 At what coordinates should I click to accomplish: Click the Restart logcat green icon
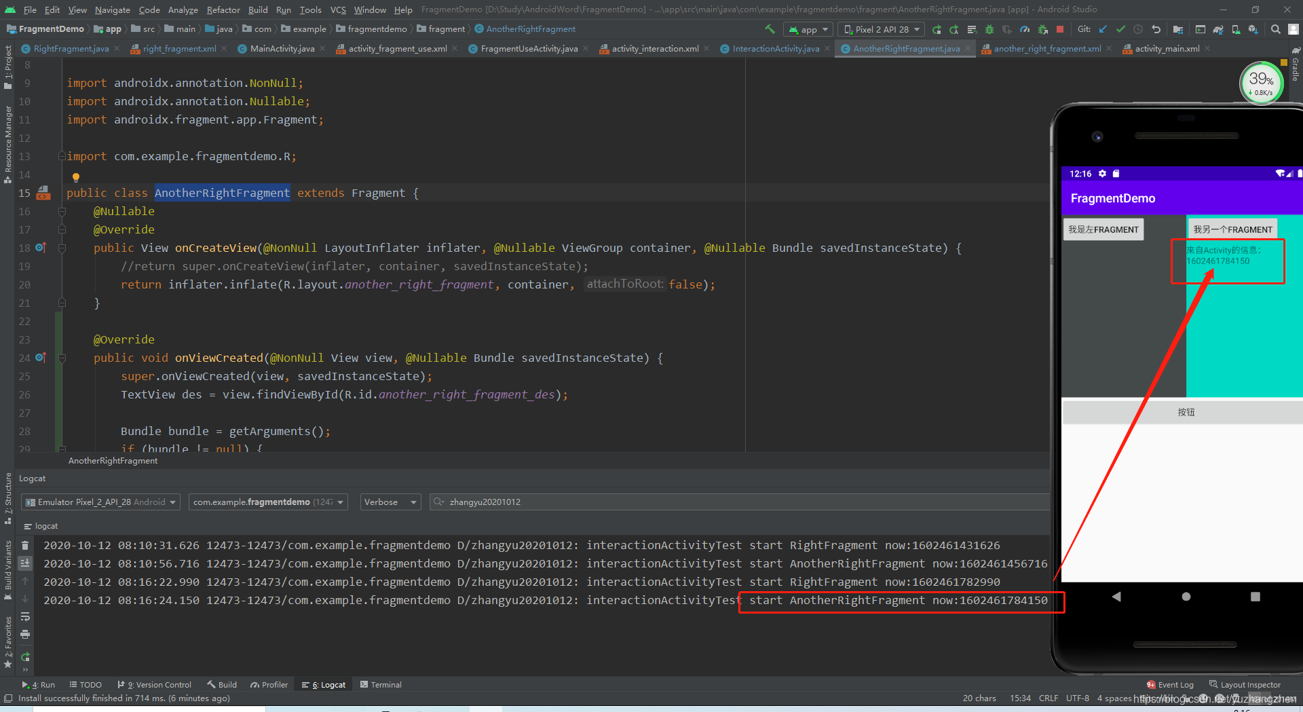point(25,656)
